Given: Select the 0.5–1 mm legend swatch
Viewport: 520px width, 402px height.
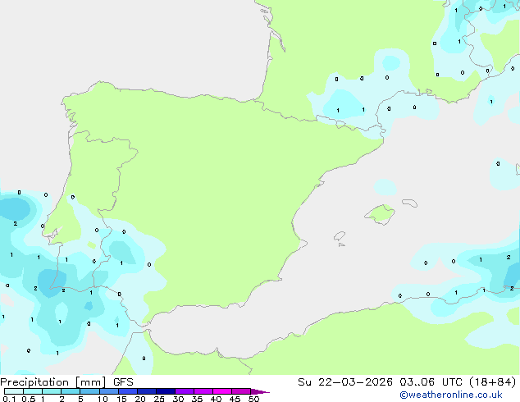Looking at the screenshot, I should tap(33, 391).
